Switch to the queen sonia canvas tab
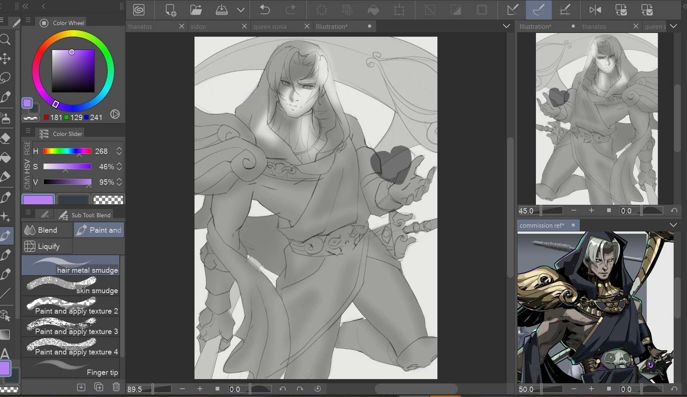Viewport: 687px width, 397px height. 270,26
